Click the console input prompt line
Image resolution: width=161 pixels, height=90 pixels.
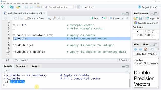click(x=66, y=85)
